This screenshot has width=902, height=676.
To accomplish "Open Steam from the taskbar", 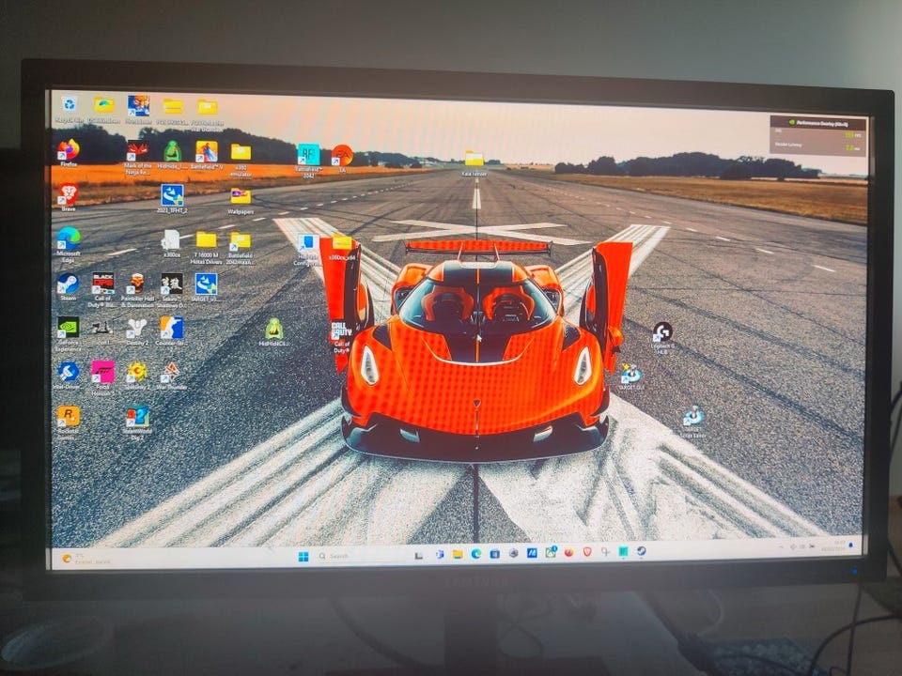I will 641,551.
